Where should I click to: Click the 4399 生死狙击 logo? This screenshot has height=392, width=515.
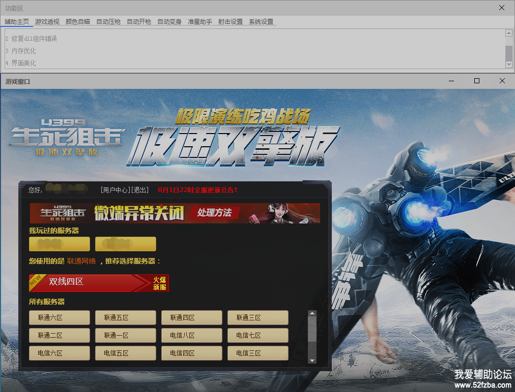coord(67,137)
